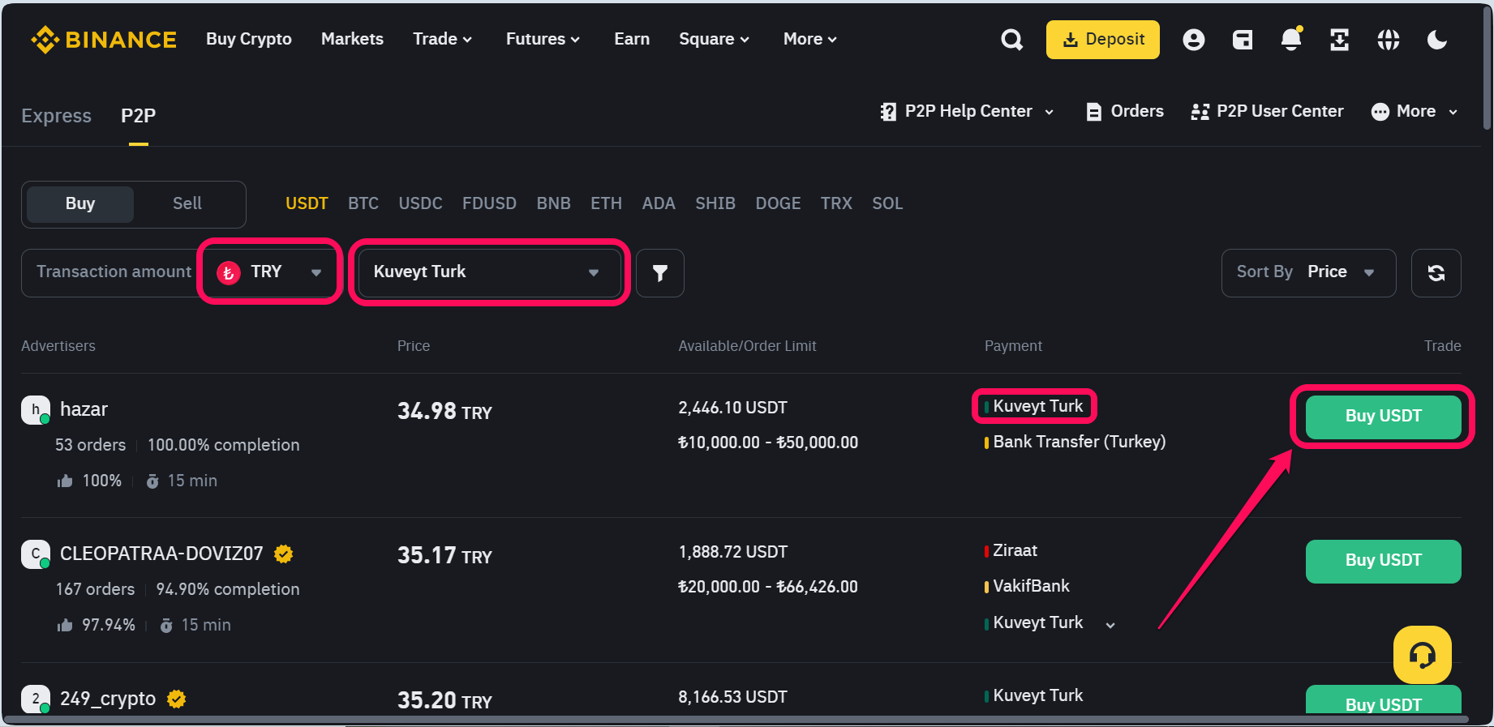Select the ETH coin tab
The height and width of the screenshot is (727, 1494).
click(606, 203)
